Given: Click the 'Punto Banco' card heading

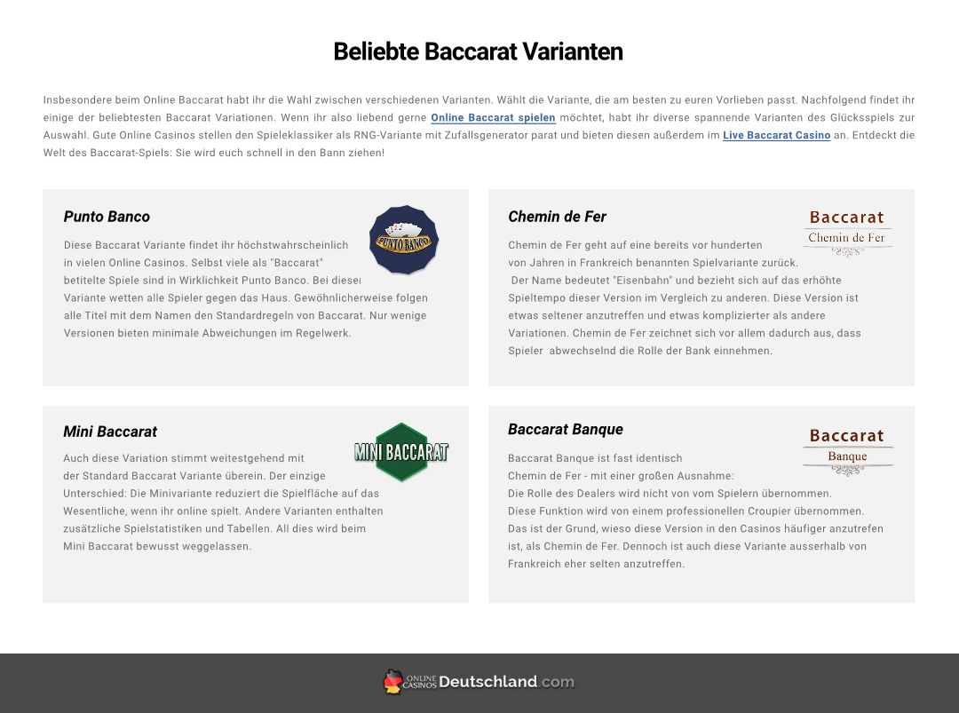Looking at the screenshot, I should 107,217.
